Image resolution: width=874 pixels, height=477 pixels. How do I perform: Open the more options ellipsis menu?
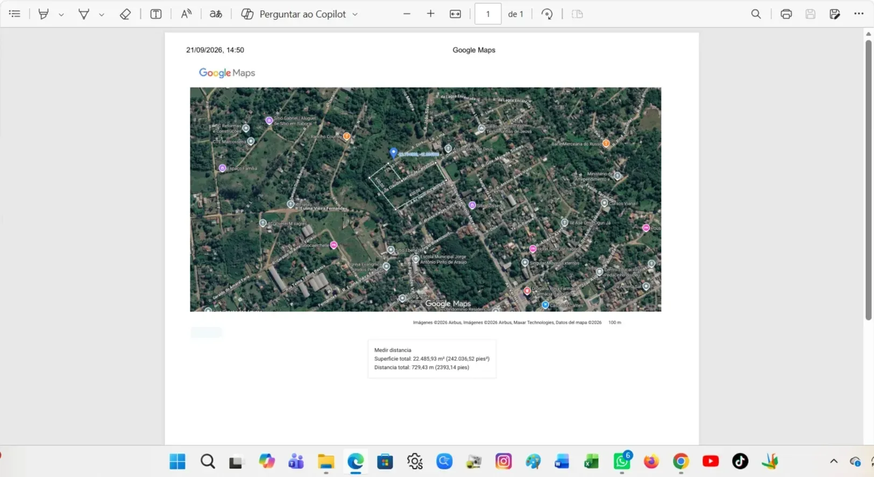(859, 14)
